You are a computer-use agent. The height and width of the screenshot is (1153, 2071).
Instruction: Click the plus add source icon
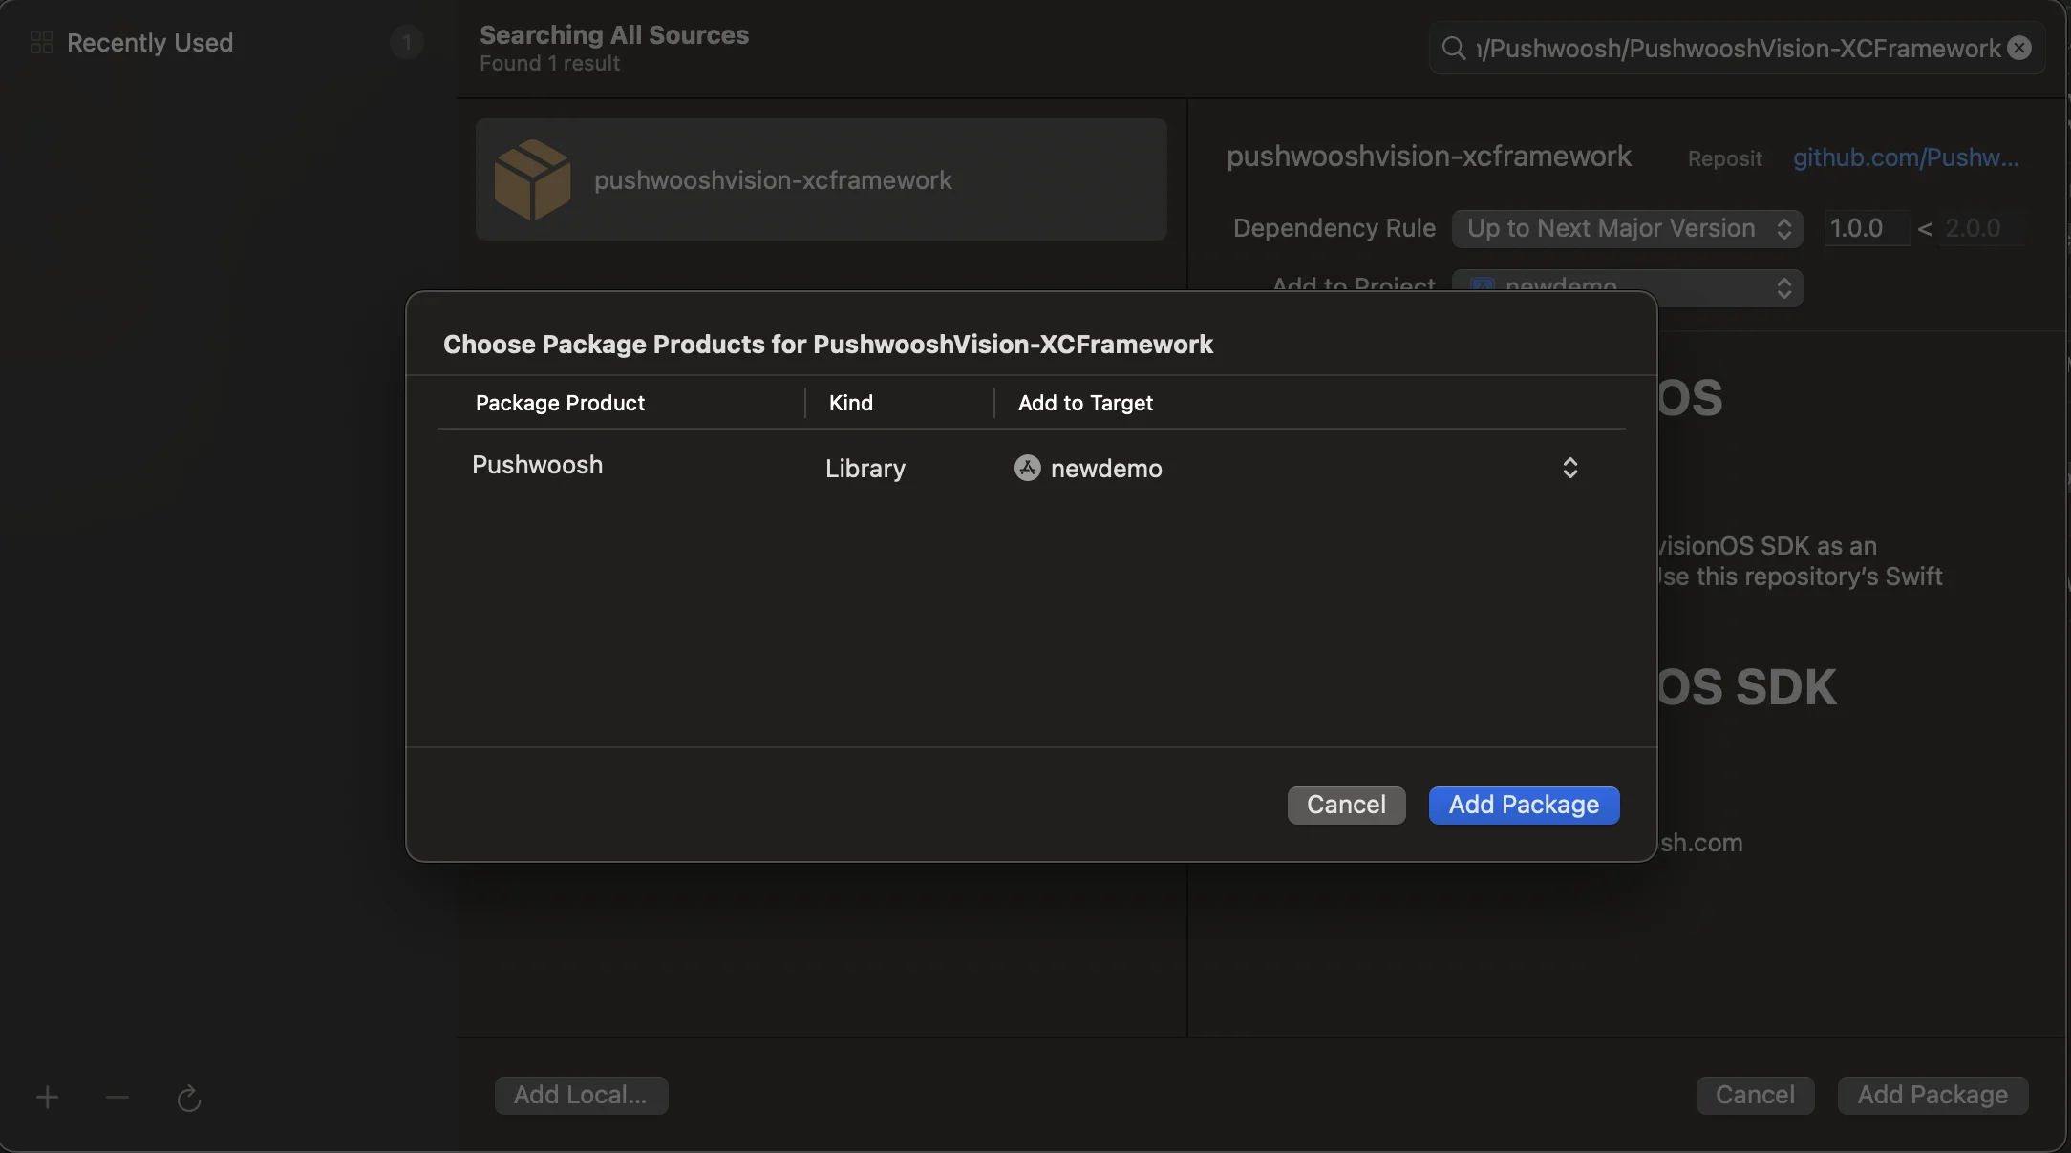(x=48, y=1098)
